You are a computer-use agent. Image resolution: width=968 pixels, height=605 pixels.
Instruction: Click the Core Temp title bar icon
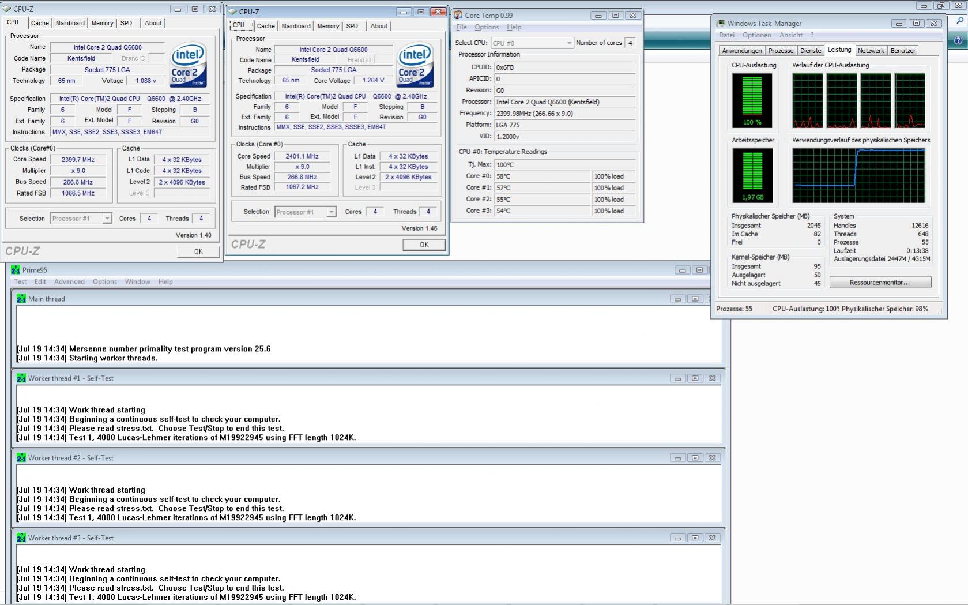click(x=458, y=15)
